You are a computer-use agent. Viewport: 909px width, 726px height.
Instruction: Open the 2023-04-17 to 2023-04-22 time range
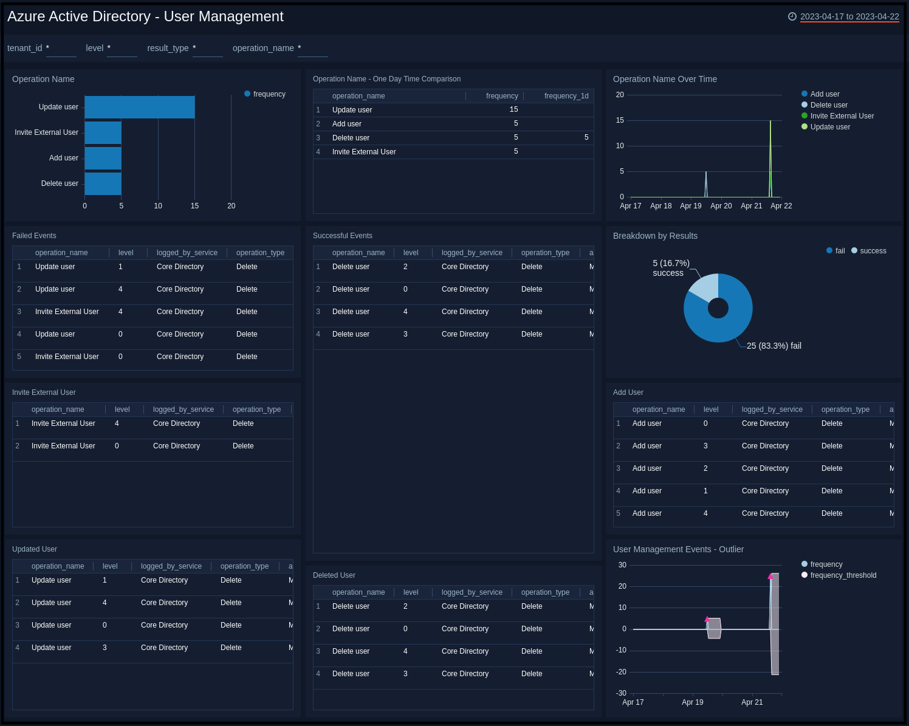click(849, 16)
